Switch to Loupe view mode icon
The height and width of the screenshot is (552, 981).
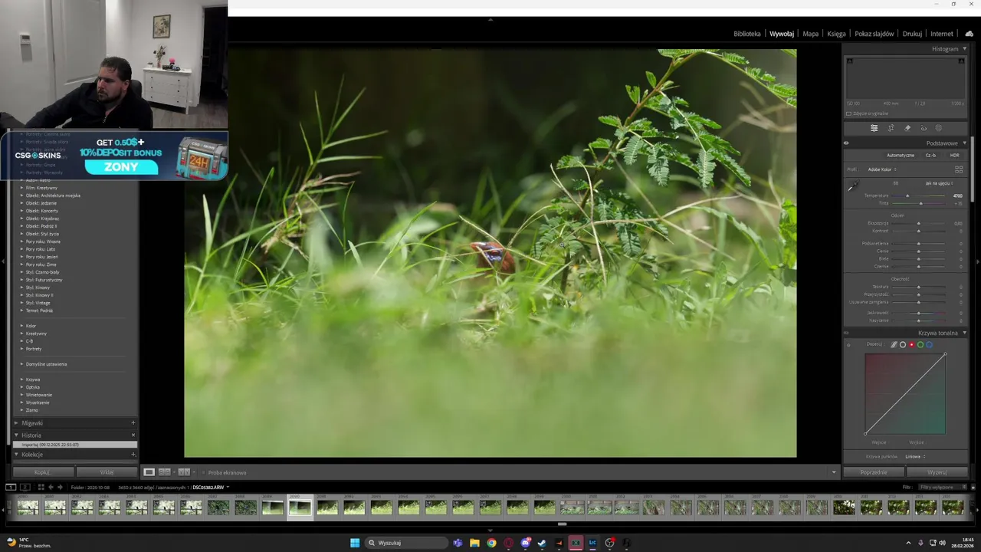click(x=149, y=472)
